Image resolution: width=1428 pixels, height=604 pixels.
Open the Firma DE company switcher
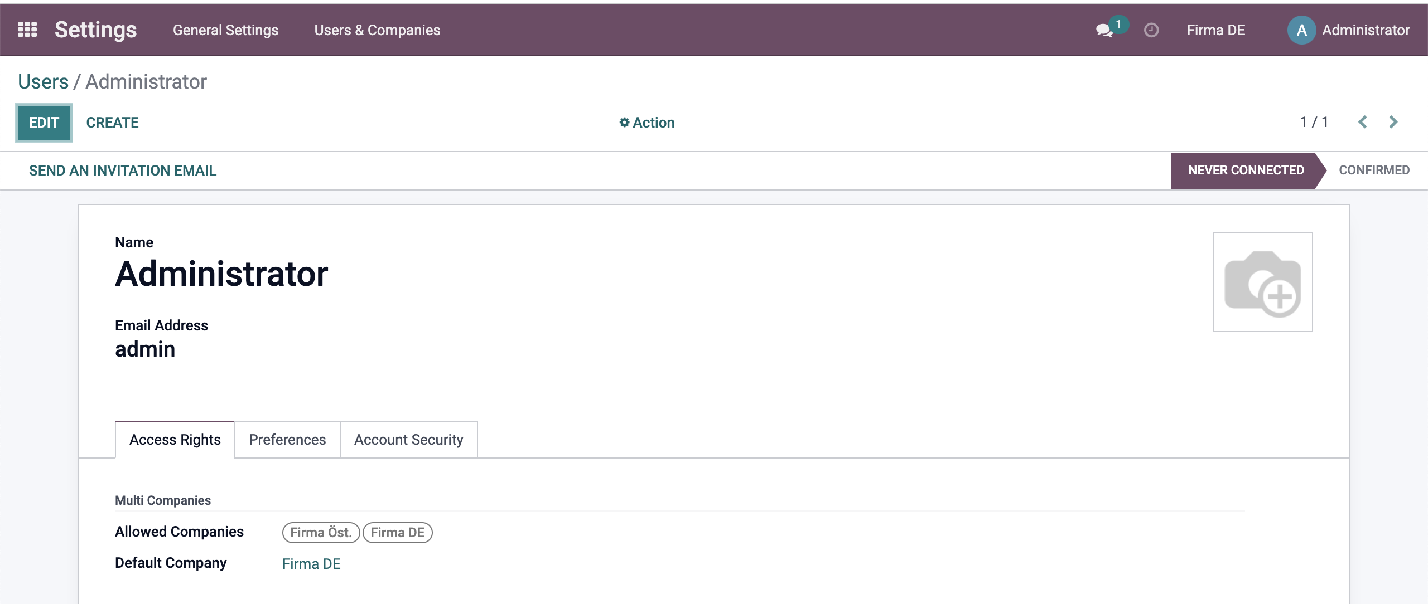pyautogui.click(x=1216, y=30)
